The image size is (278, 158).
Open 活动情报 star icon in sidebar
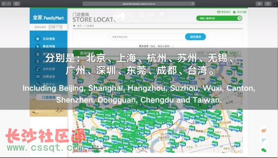(x=38, y=38)
